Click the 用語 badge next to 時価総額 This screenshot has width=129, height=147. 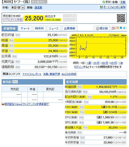79,87
